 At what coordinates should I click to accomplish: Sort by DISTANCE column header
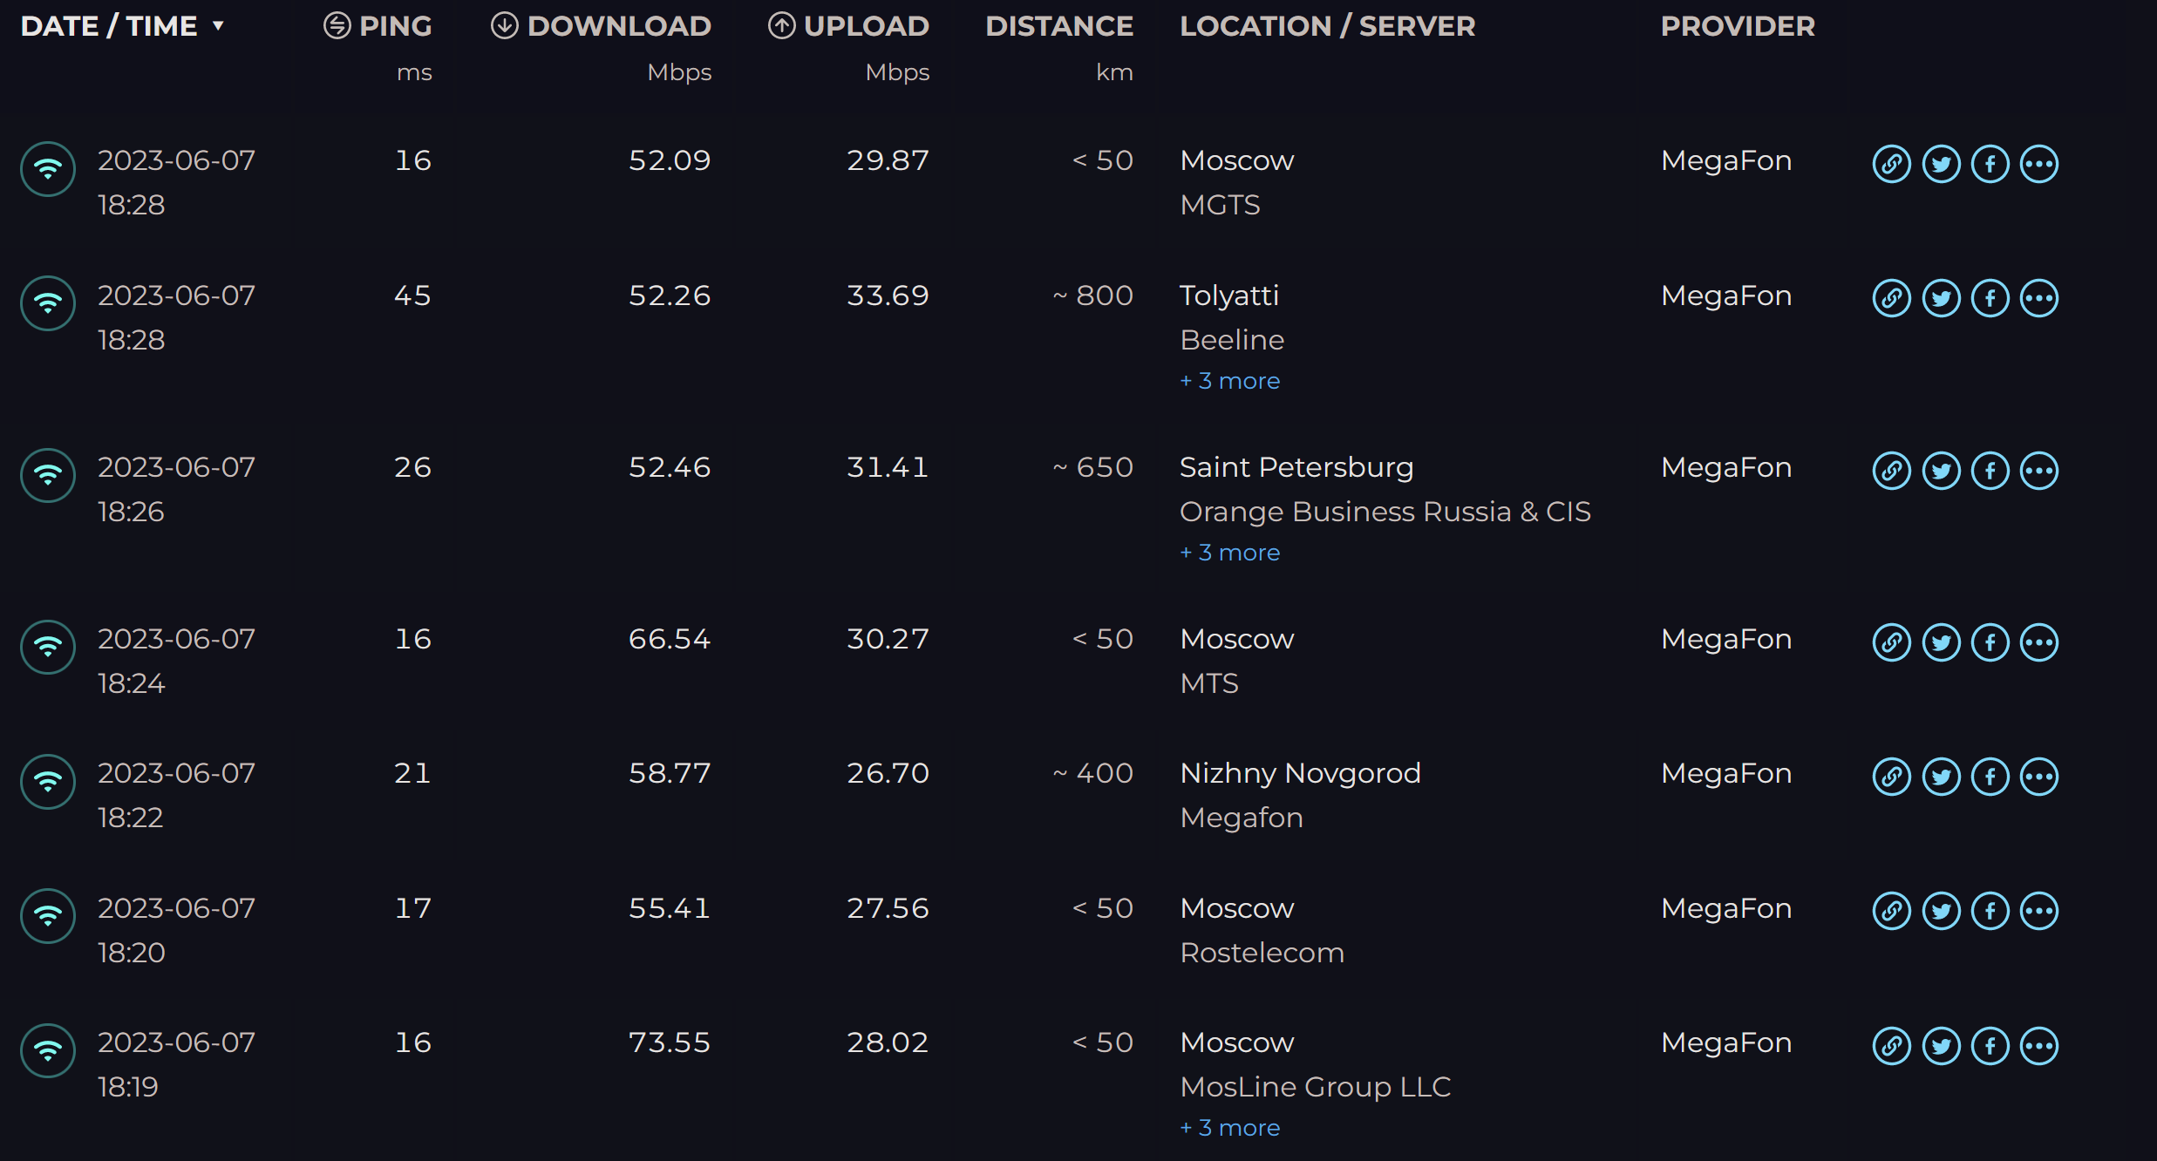(x=1059, y=26)
